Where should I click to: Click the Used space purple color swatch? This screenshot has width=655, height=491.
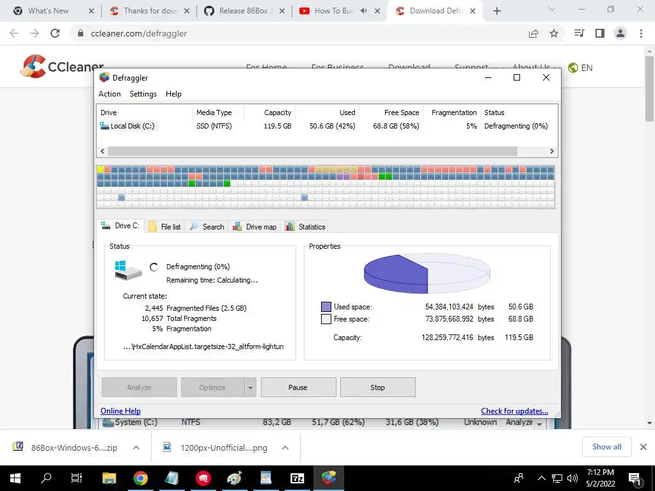pyautogui.click(x=326, y=307)
